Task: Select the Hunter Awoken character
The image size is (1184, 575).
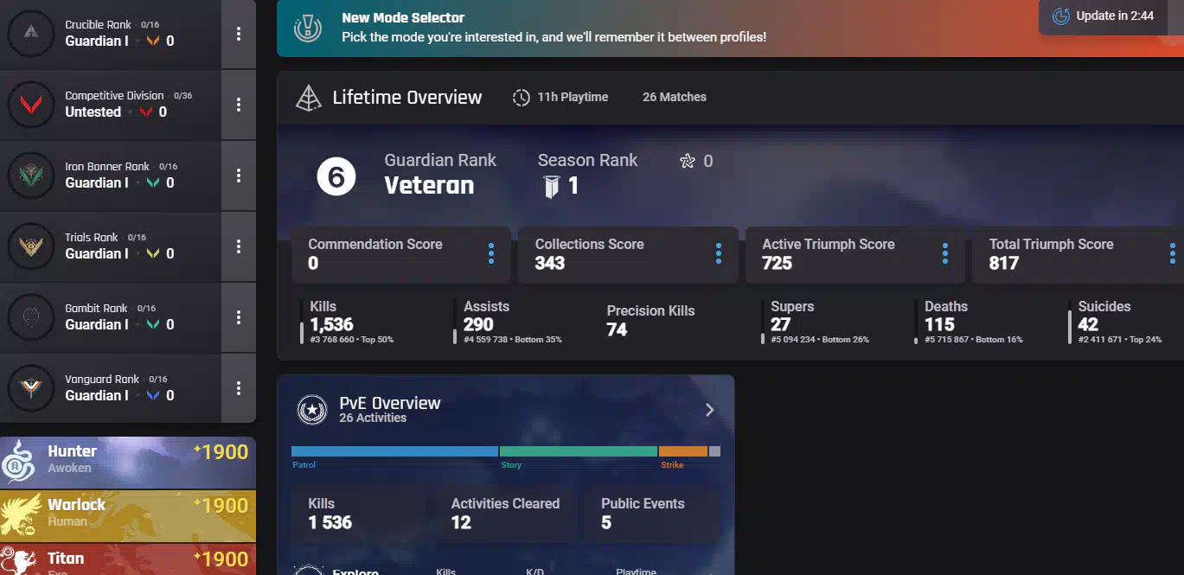Action: [127, 459]
